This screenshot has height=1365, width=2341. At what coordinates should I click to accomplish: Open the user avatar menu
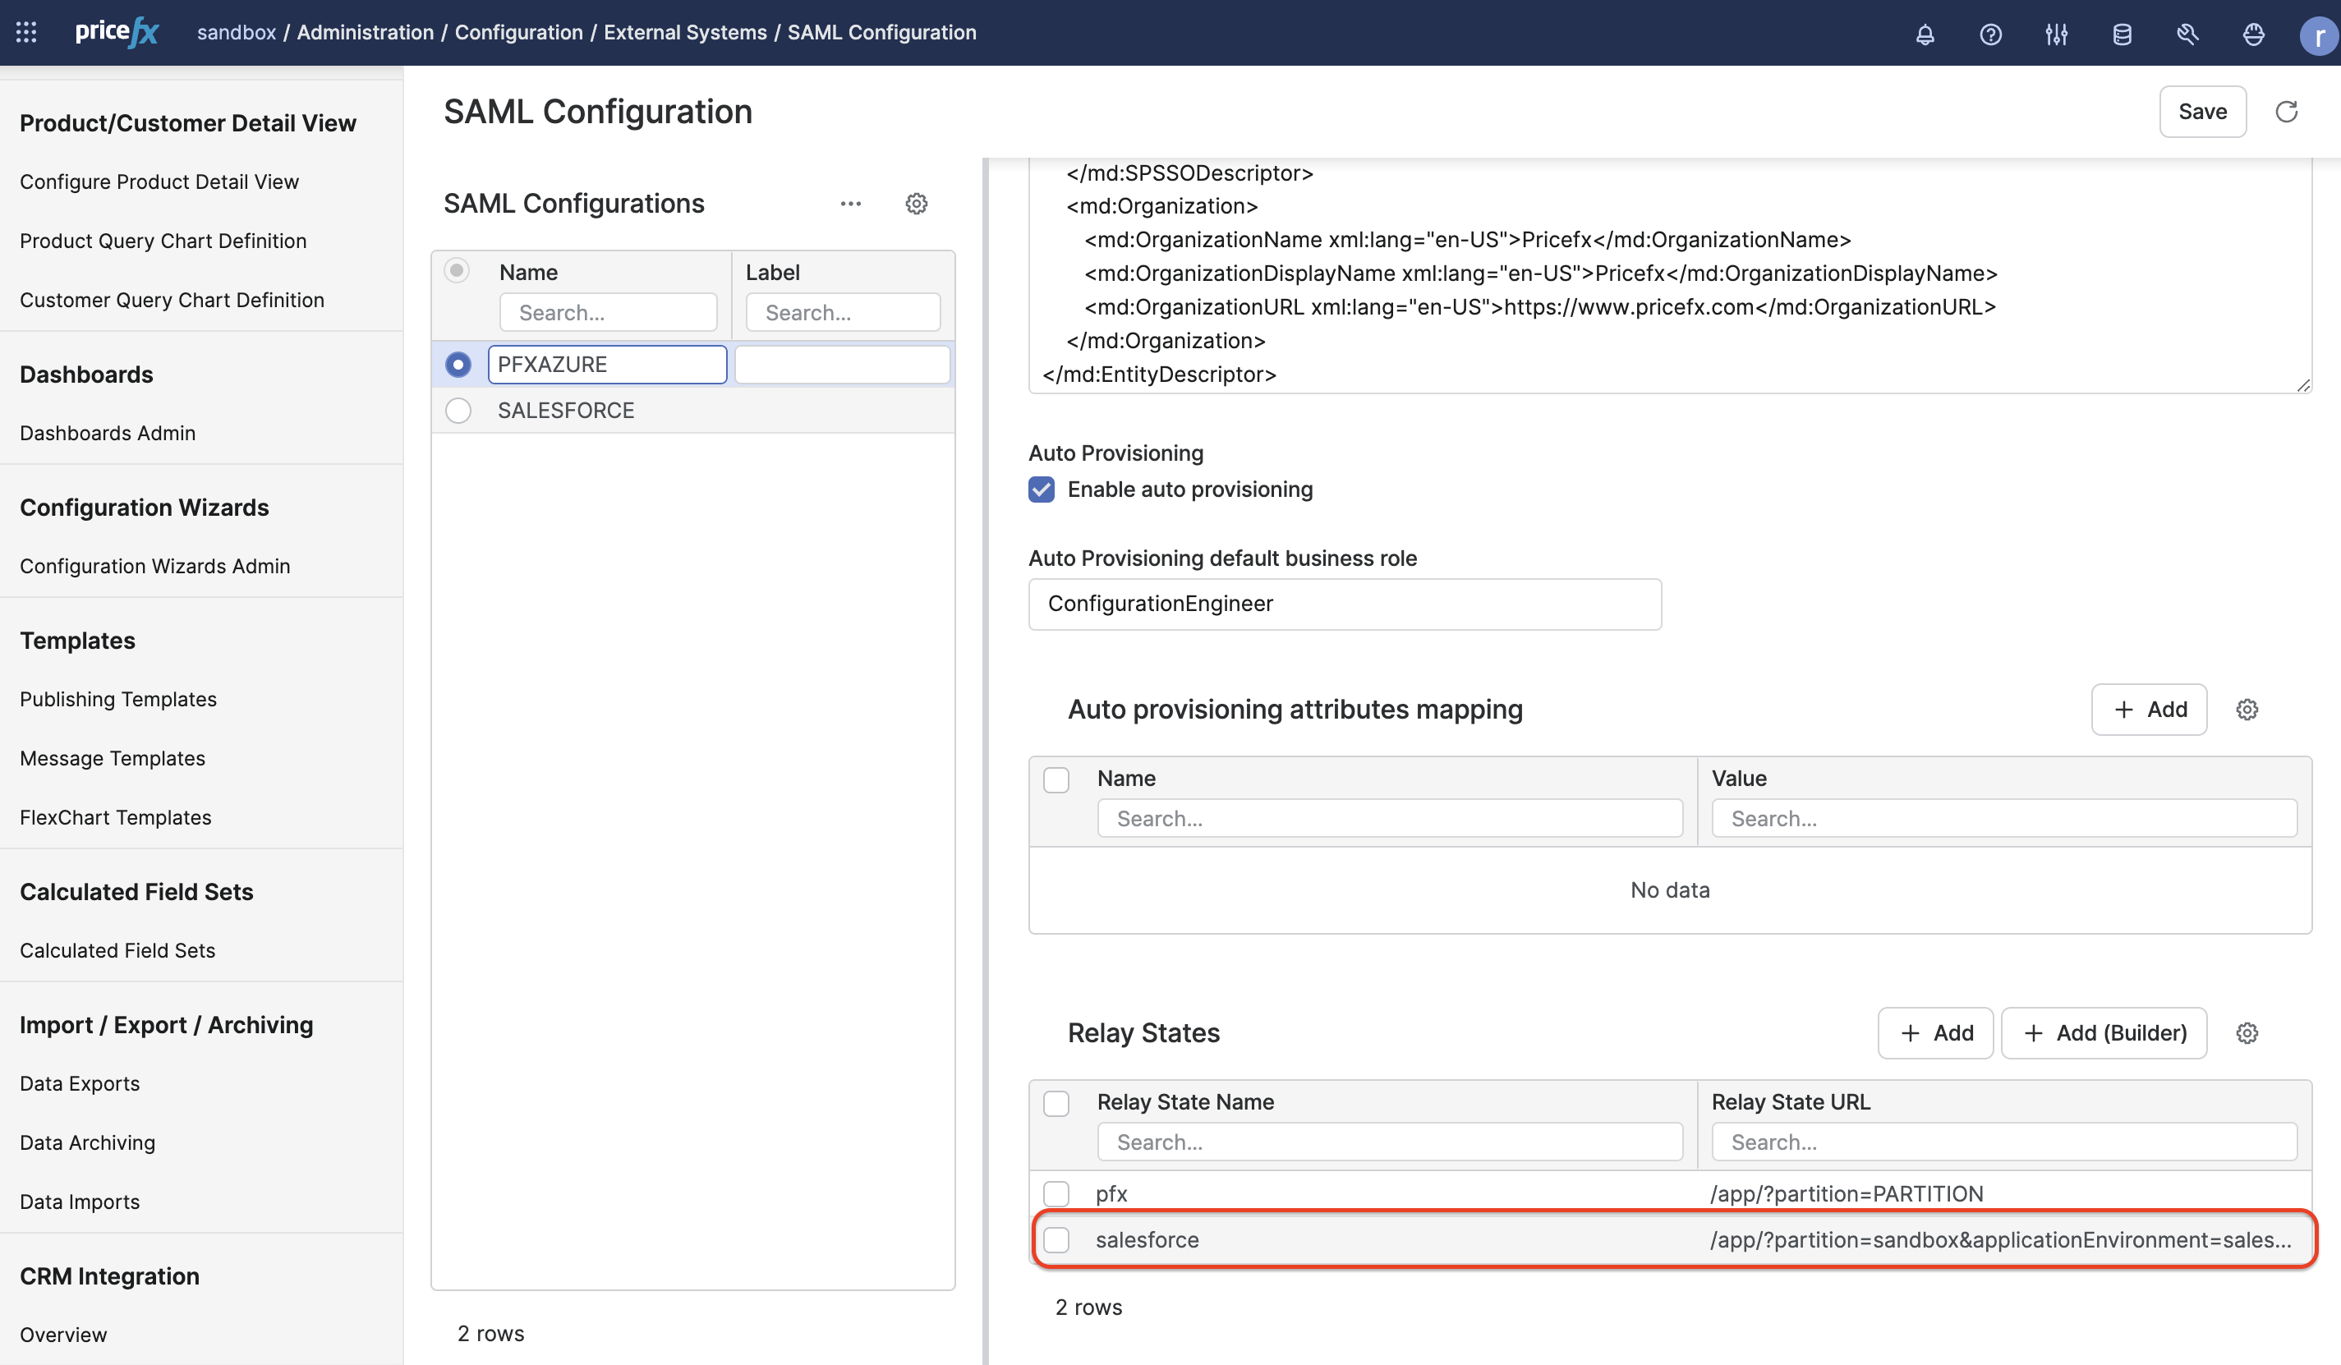point(2317,35)
